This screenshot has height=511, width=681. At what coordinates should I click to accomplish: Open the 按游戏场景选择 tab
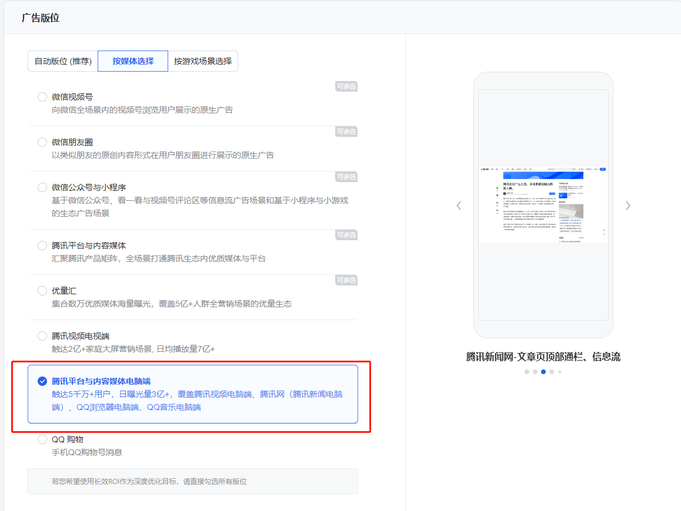click(x=203, y=61)
